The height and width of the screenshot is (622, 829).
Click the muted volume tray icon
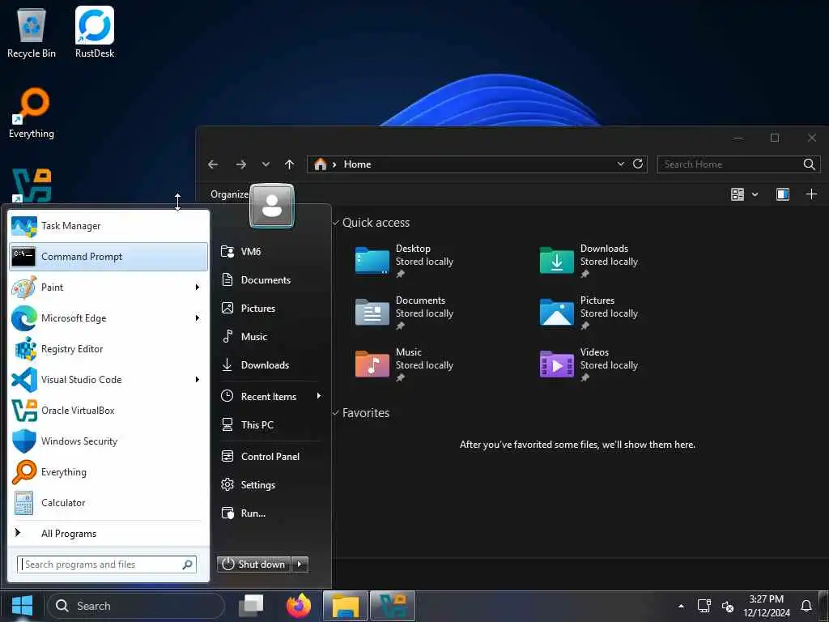tap(728, 606)
